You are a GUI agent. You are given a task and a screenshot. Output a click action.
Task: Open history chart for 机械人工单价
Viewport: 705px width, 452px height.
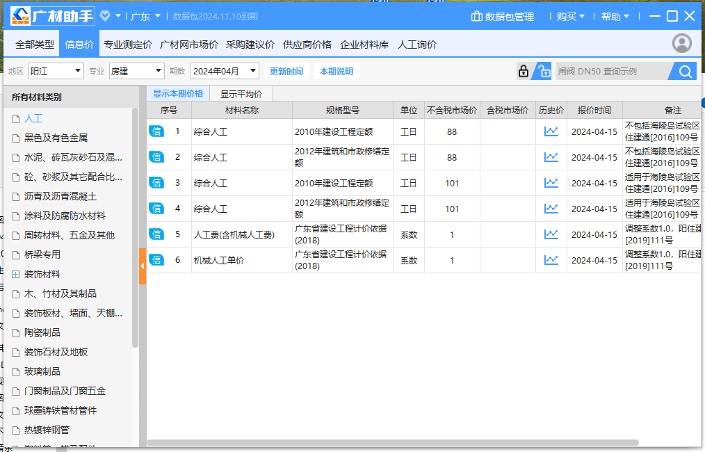(x=551, y=259)
